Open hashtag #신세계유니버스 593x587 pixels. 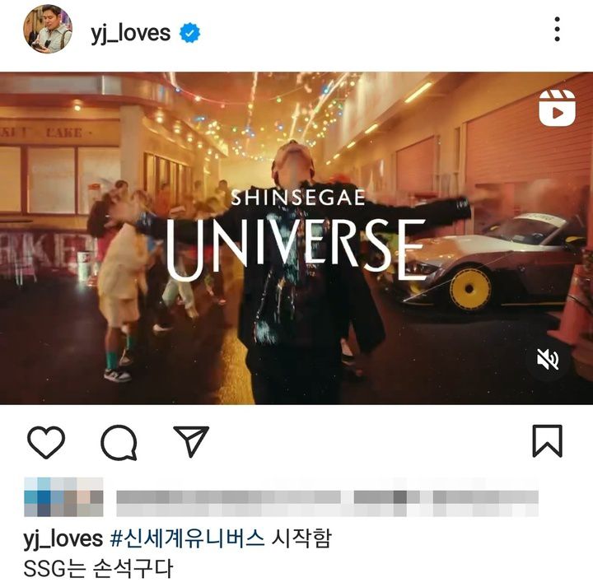(x=187, y=538)
